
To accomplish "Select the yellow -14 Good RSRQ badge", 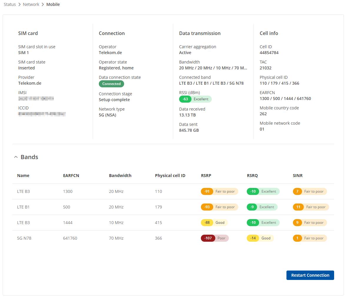I will 260,238.
